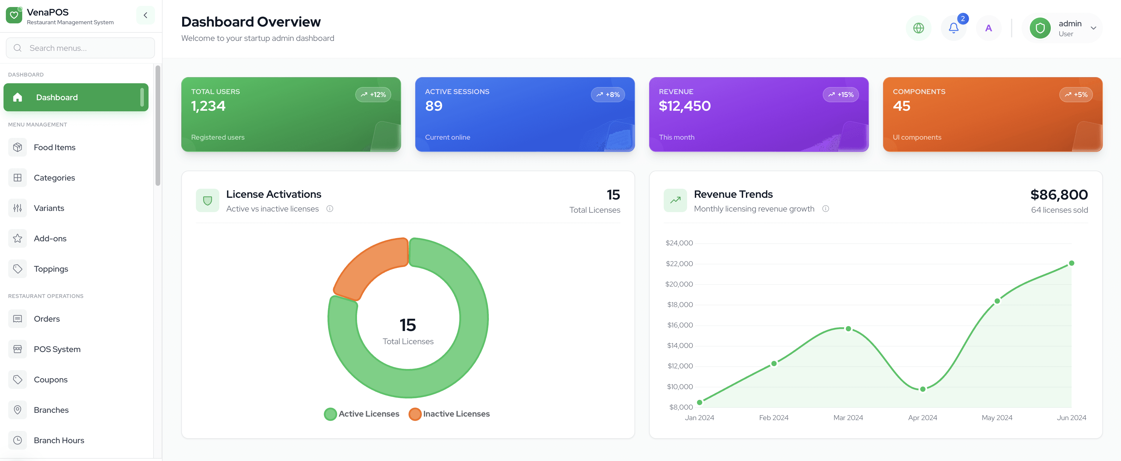This screenshot has height=461, width=1121.
Task: Click the POS System register icon
Action: tap(18, 349)
